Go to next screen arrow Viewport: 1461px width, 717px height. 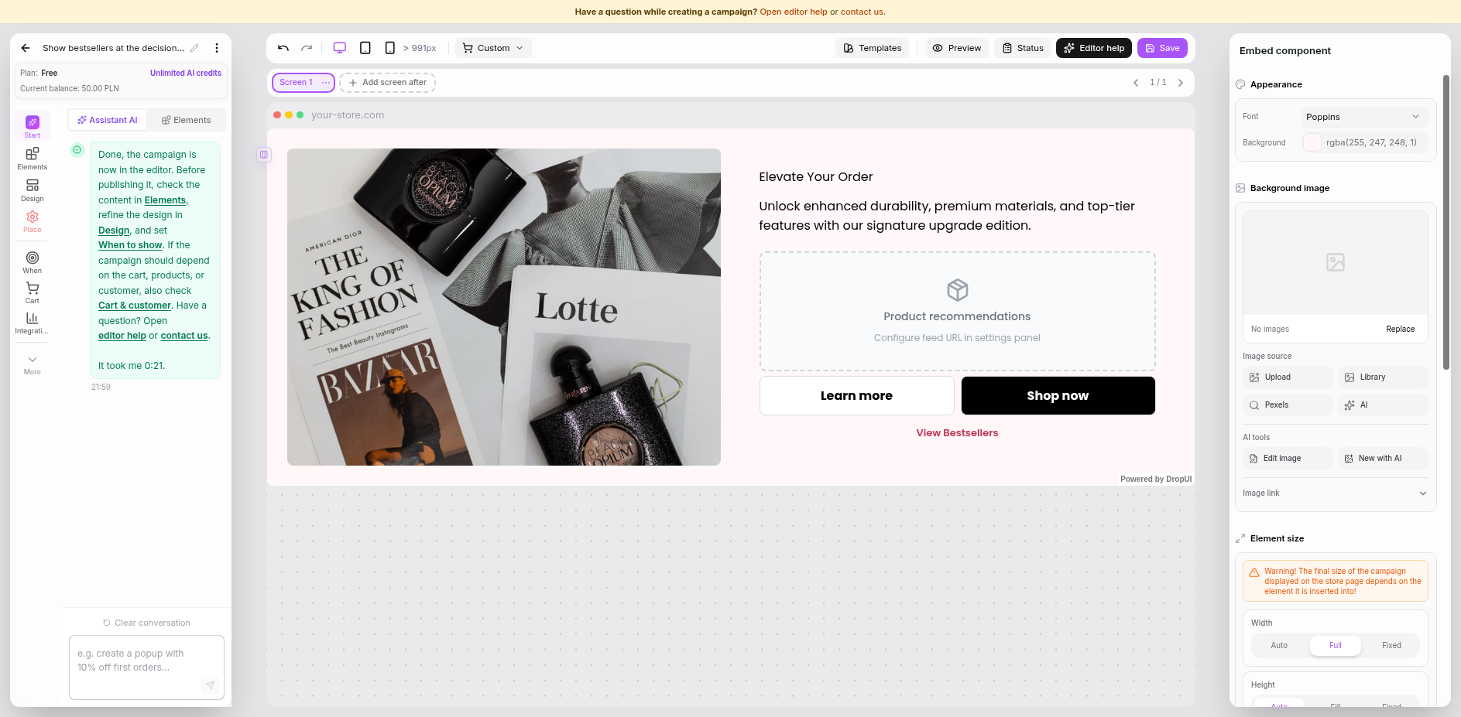pos(1181,83)
